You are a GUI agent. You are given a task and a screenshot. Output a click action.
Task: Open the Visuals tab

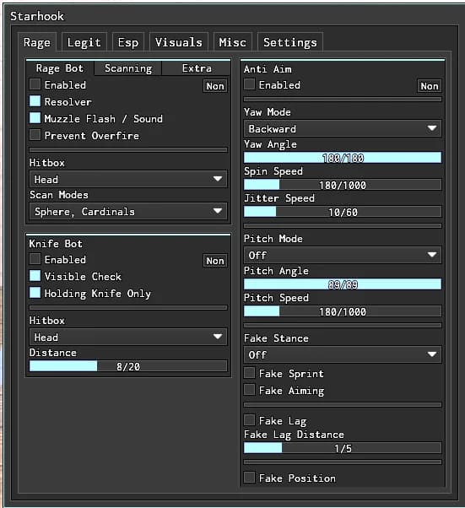179,42
